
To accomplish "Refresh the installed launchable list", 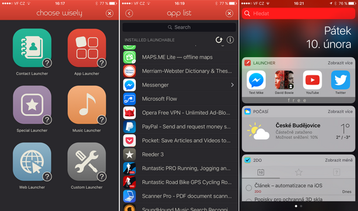I will pyautogui.click(x=219, y=40).
